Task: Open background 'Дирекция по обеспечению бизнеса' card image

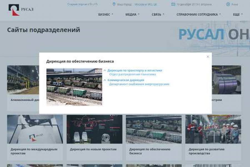Action: pyautogui.click(x=154, y=129)
